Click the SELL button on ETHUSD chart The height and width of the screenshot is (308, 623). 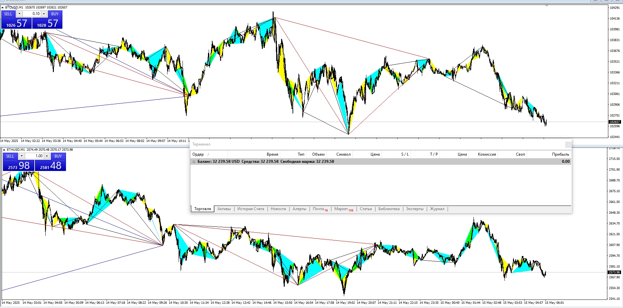click(10, 156)
